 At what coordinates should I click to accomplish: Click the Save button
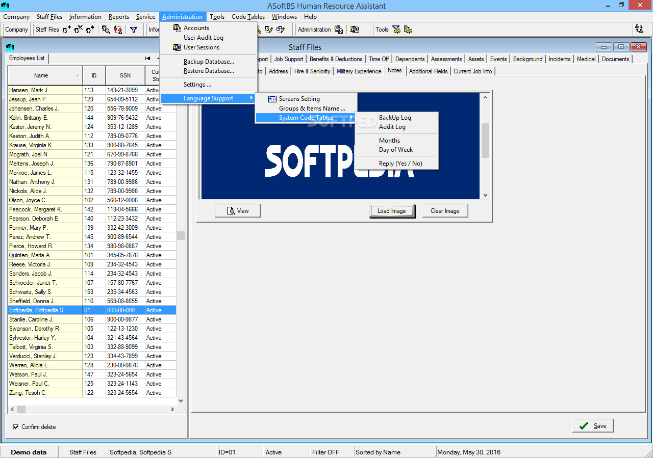tap(593, 426)
